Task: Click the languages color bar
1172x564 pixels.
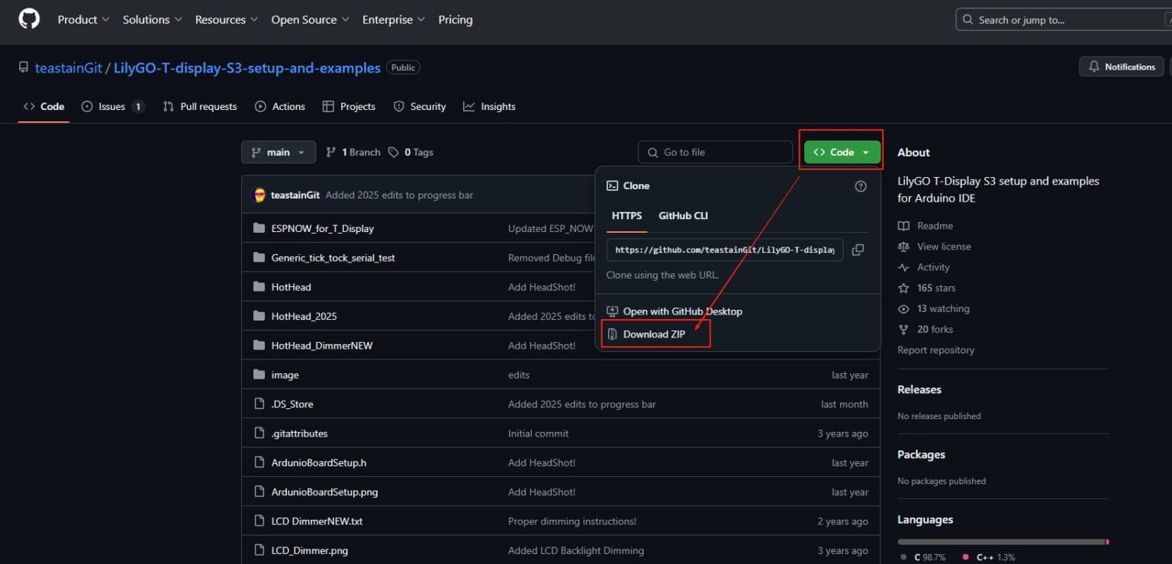Action: (1002, 542)
